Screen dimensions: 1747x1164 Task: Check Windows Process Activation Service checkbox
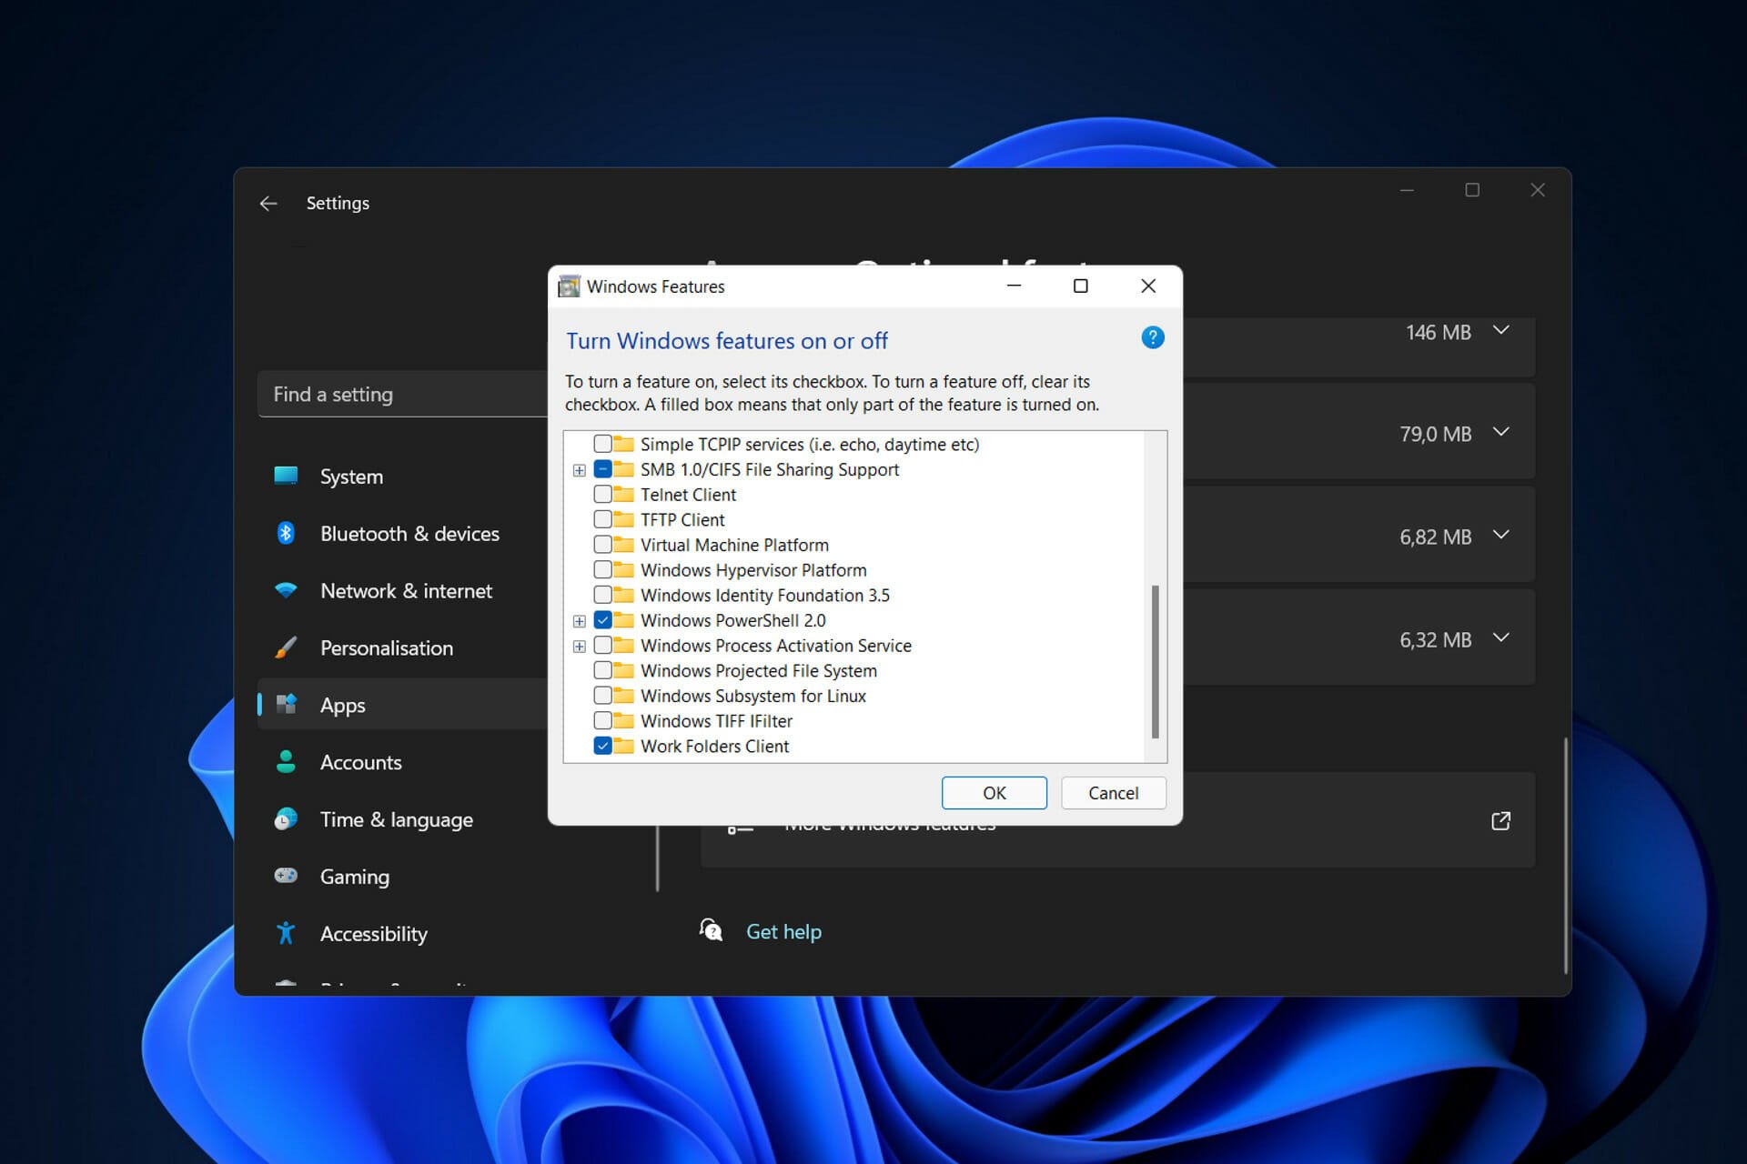tap(602, 646)
